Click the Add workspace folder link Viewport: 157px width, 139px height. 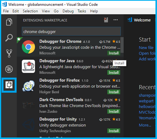[x=147, y=59]
